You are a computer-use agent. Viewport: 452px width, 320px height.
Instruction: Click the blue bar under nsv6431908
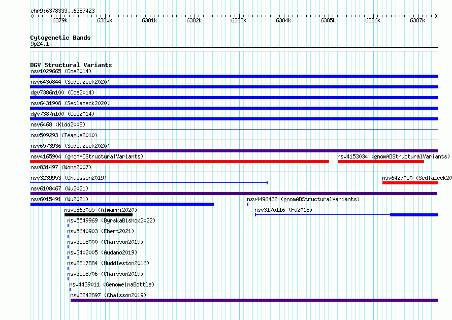[234, 108]
